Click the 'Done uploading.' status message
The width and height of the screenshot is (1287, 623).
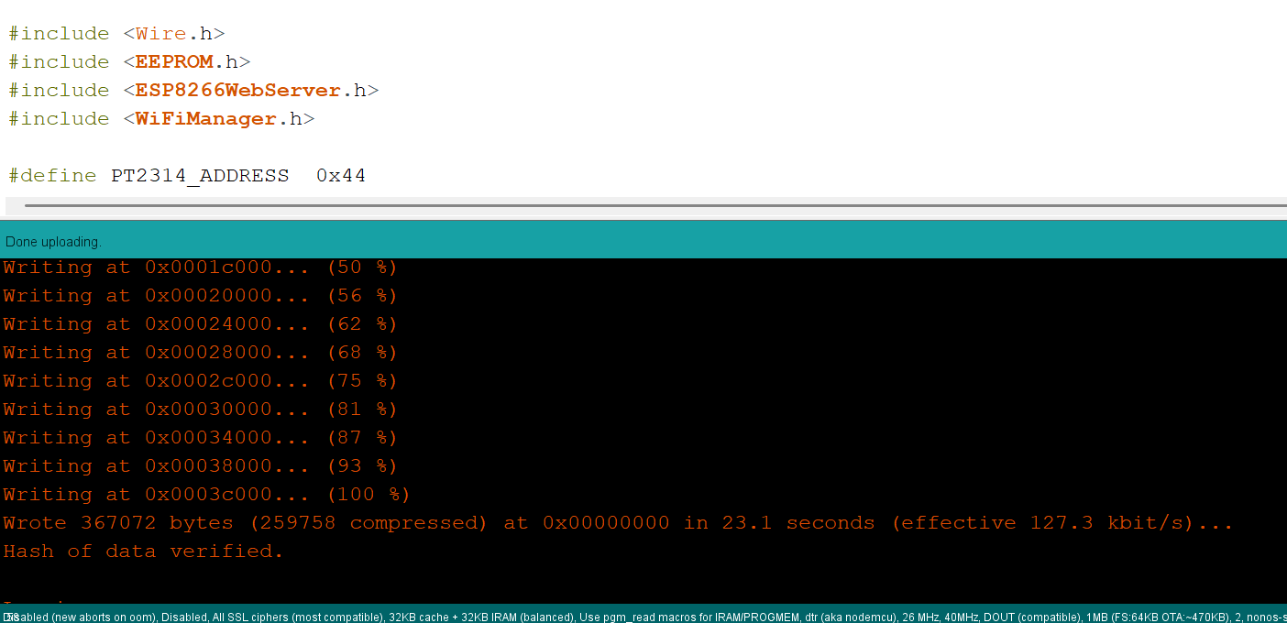[53, 242]
